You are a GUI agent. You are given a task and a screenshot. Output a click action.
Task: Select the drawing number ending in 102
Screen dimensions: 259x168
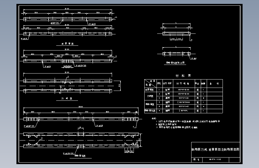point(215,159)
